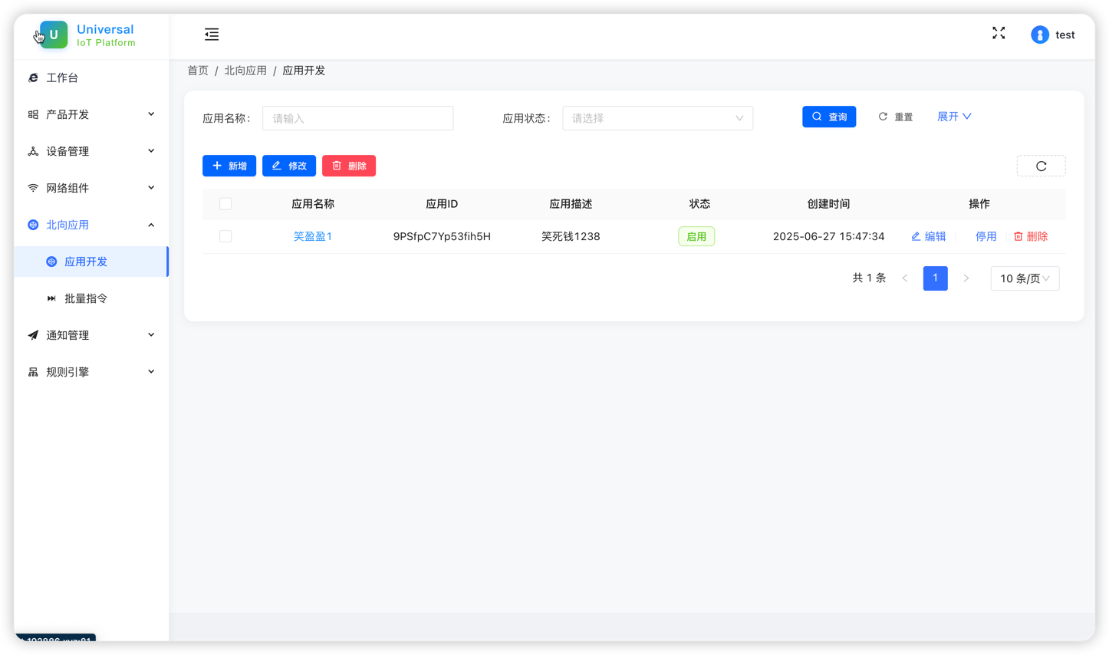Click the 工作台 dashboard icon
The width and height of the screenshot is (1109, 655).
point(33,77)
